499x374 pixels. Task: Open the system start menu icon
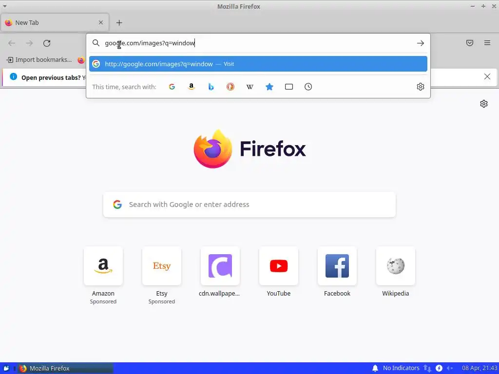[6, 368]
